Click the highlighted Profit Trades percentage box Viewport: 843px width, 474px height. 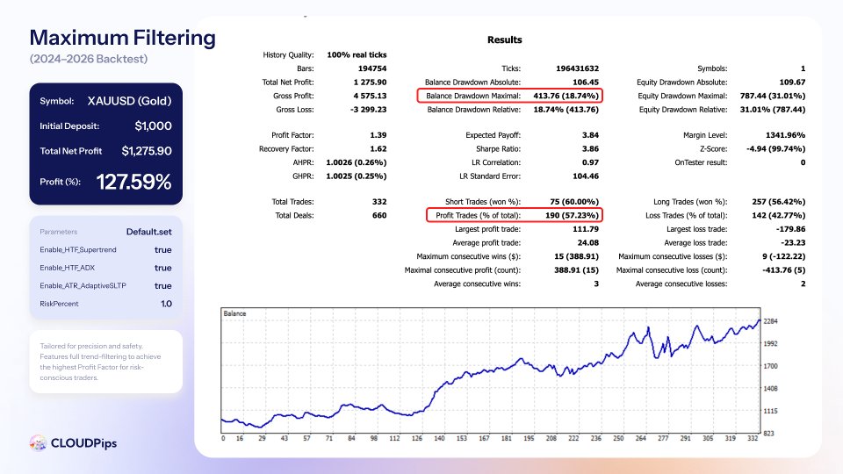tap(514, 215)
